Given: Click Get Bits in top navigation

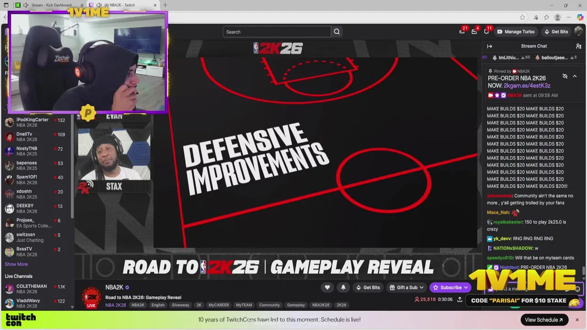Looking at the screenshot, I should [556, 32].
